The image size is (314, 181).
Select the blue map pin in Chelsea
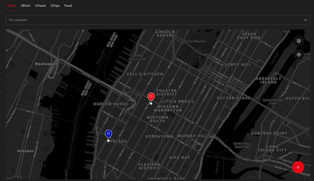(108, 134)
